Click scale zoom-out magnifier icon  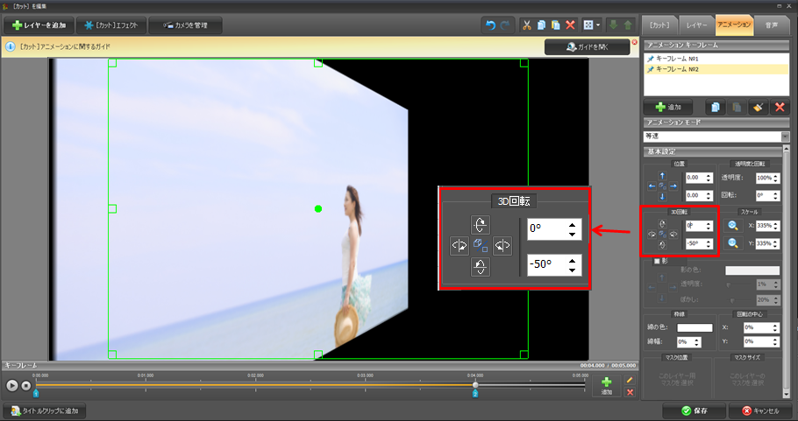733,243
